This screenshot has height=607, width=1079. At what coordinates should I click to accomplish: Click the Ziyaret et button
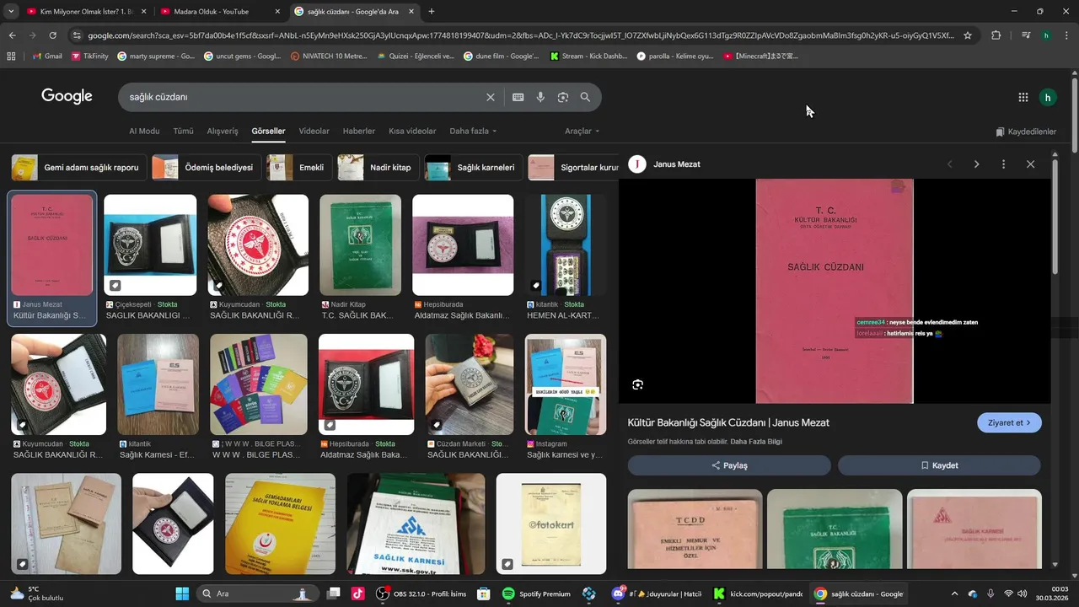[x=1009, y=422]
